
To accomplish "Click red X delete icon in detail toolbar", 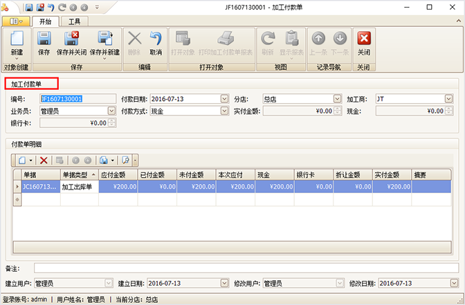I will tap(43, 160).
